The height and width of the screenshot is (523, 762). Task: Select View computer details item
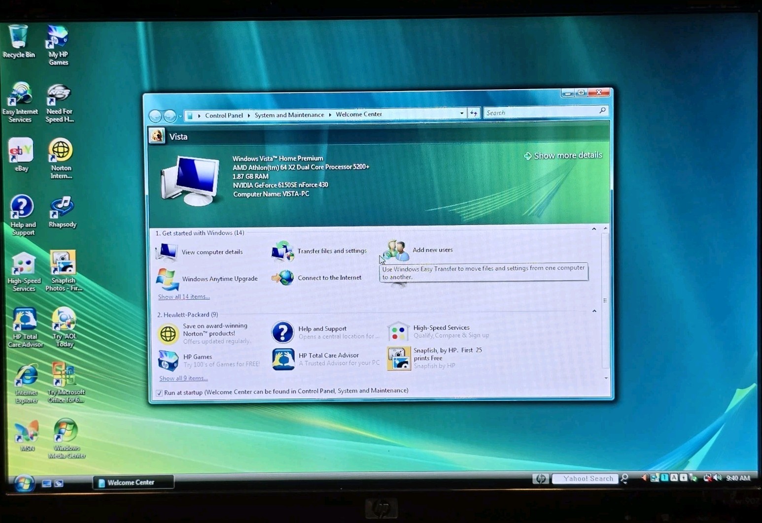(200, 252)
